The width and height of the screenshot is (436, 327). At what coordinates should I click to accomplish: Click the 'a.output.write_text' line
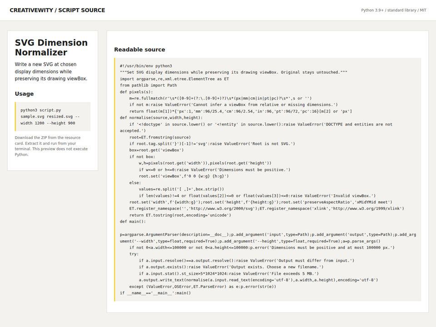[258, 280]
